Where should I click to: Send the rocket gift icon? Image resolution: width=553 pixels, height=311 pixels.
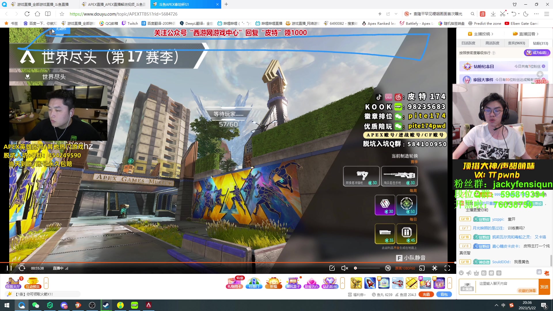[370, 283]
